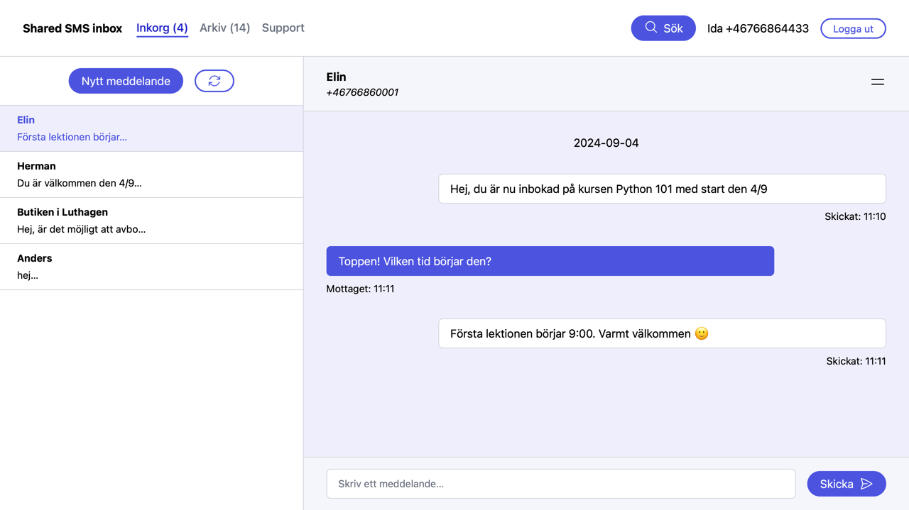909x510 pixels.
Task: Open the conversation with Anders
Action: [x=151, y=267]
